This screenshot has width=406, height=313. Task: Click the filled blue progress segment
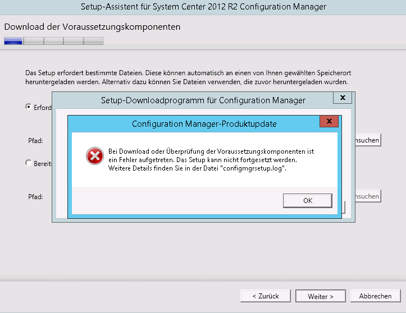pos(13,41)
